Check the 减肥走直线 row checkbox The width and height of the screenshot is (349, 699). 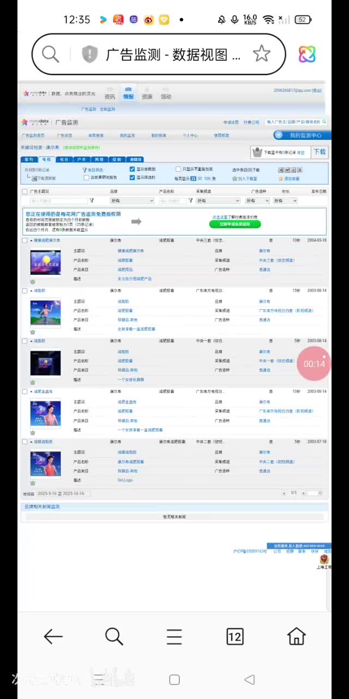coord(25,391)
